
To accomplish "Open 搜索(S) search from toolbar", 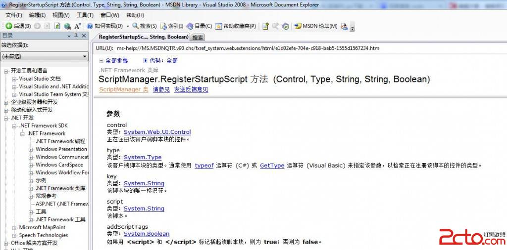I will (x=145, y=26).
